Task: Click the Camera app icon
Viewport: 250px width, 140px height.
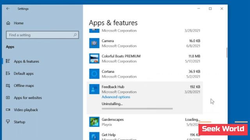Action: [94, 43]
